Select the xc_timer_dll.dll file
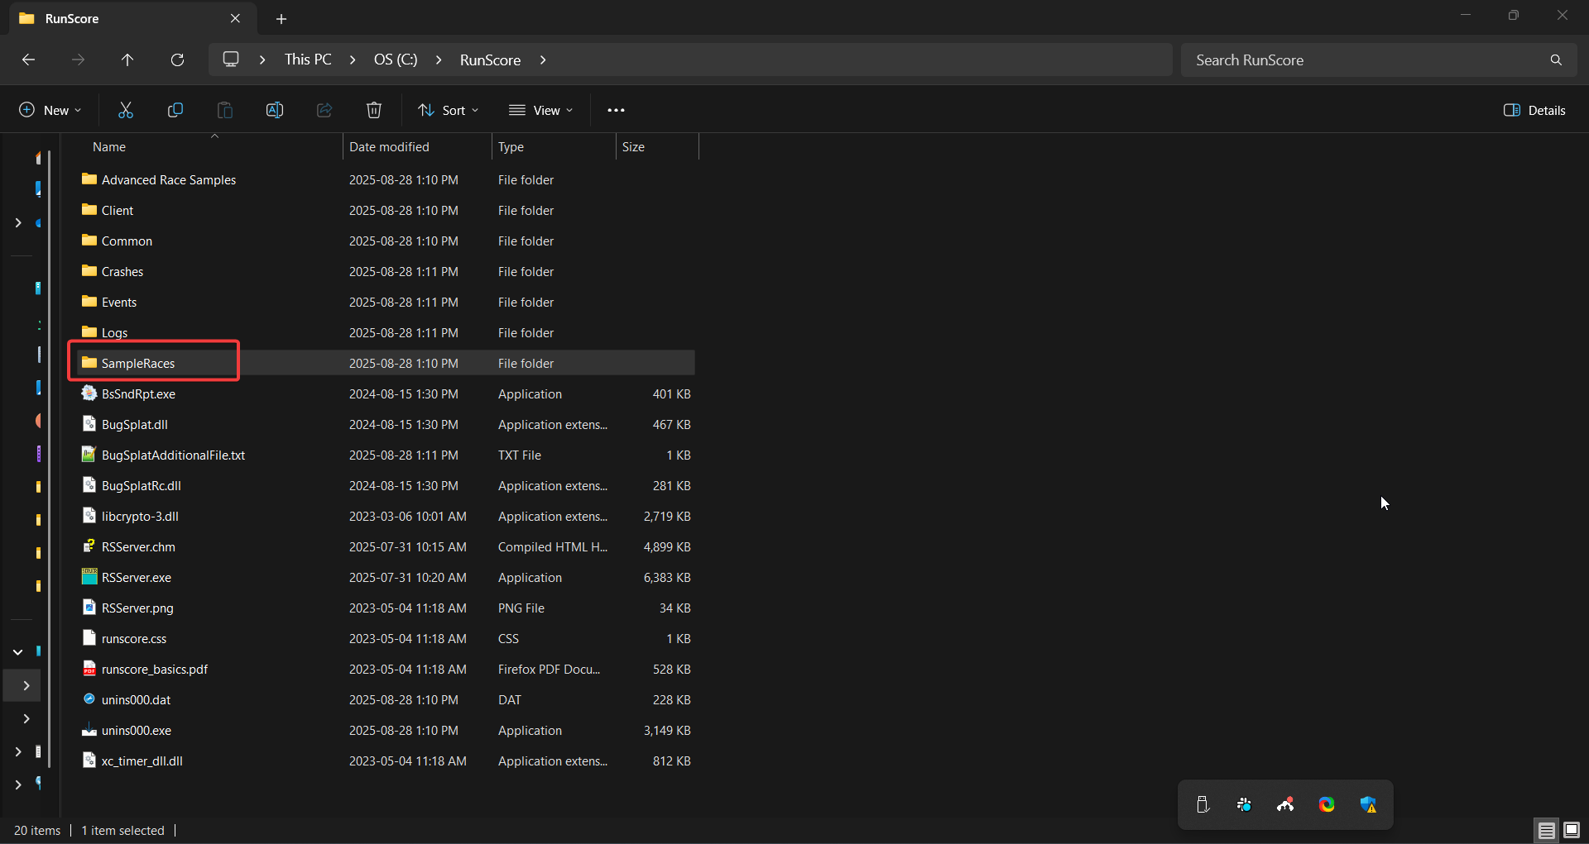 [x=132, y=761]
